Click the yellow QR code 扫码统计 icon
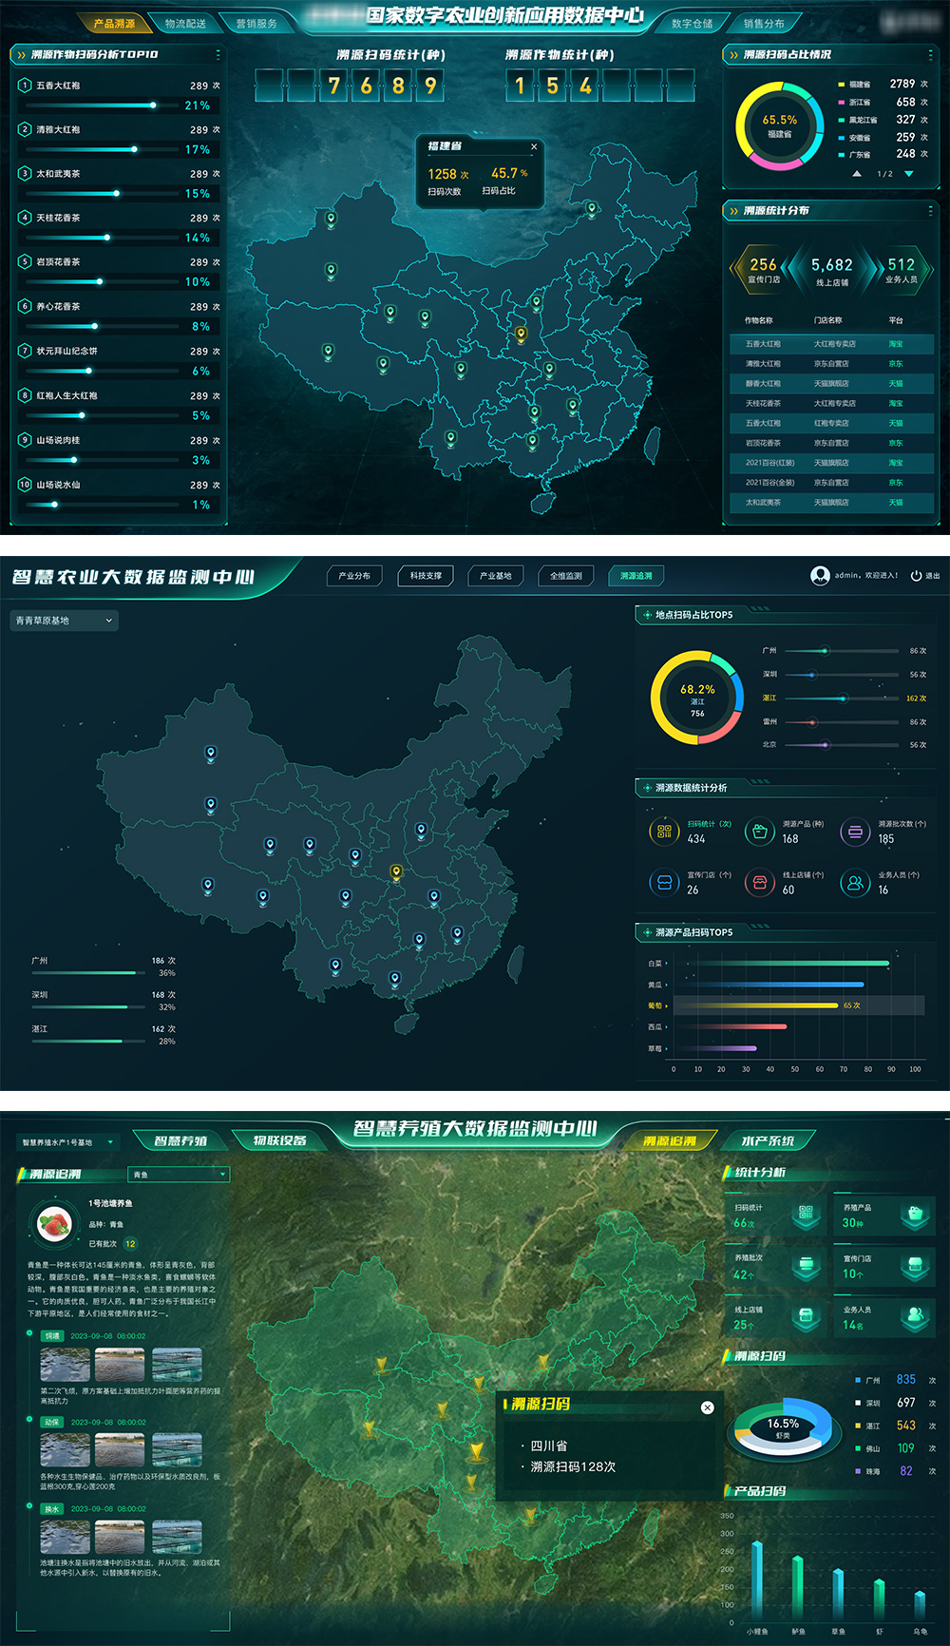The width and height of the screenshot is (950, 1646). click(x=664, y=832)
